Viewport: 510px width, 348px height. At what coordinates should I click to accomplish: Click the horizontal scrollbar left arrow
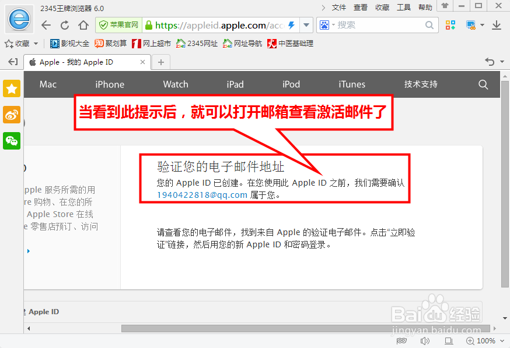click(x=29, y=329)
